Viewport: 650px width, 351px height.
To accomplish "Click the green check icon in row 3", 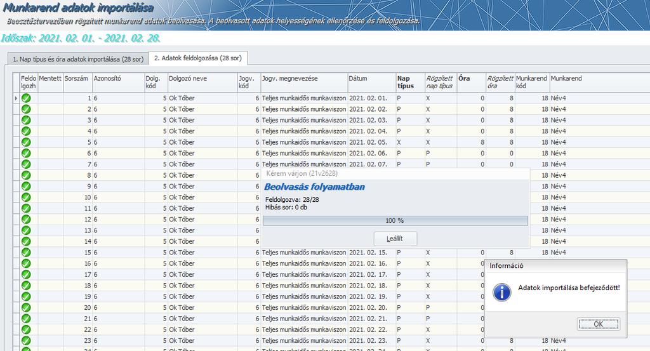I will (26, 120).
